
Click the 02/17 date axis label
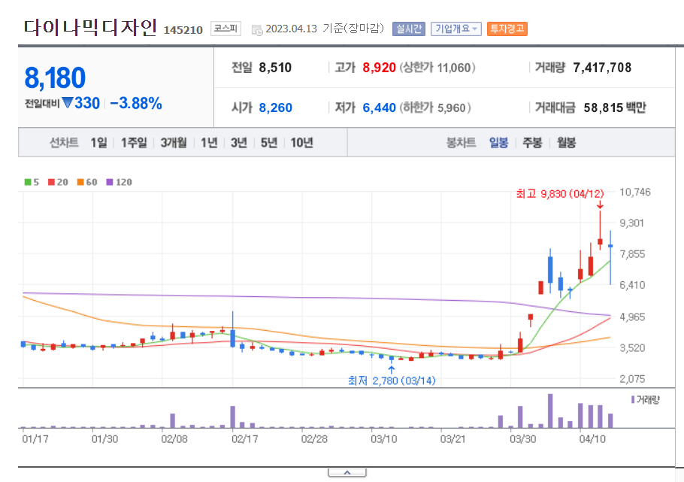coord(245,439)
